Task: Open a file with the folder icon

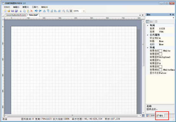Action: pyautogui.click(x=9, y=11)
